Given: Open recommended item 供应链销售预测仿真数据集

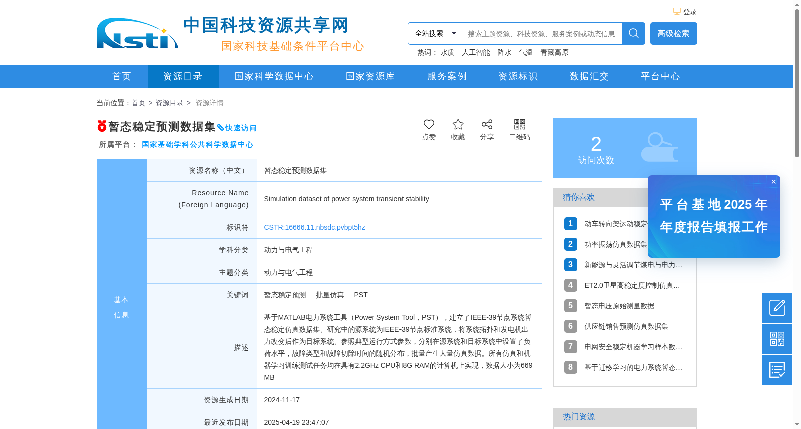Looking at the screenshot, I should [x=626, y=326].
